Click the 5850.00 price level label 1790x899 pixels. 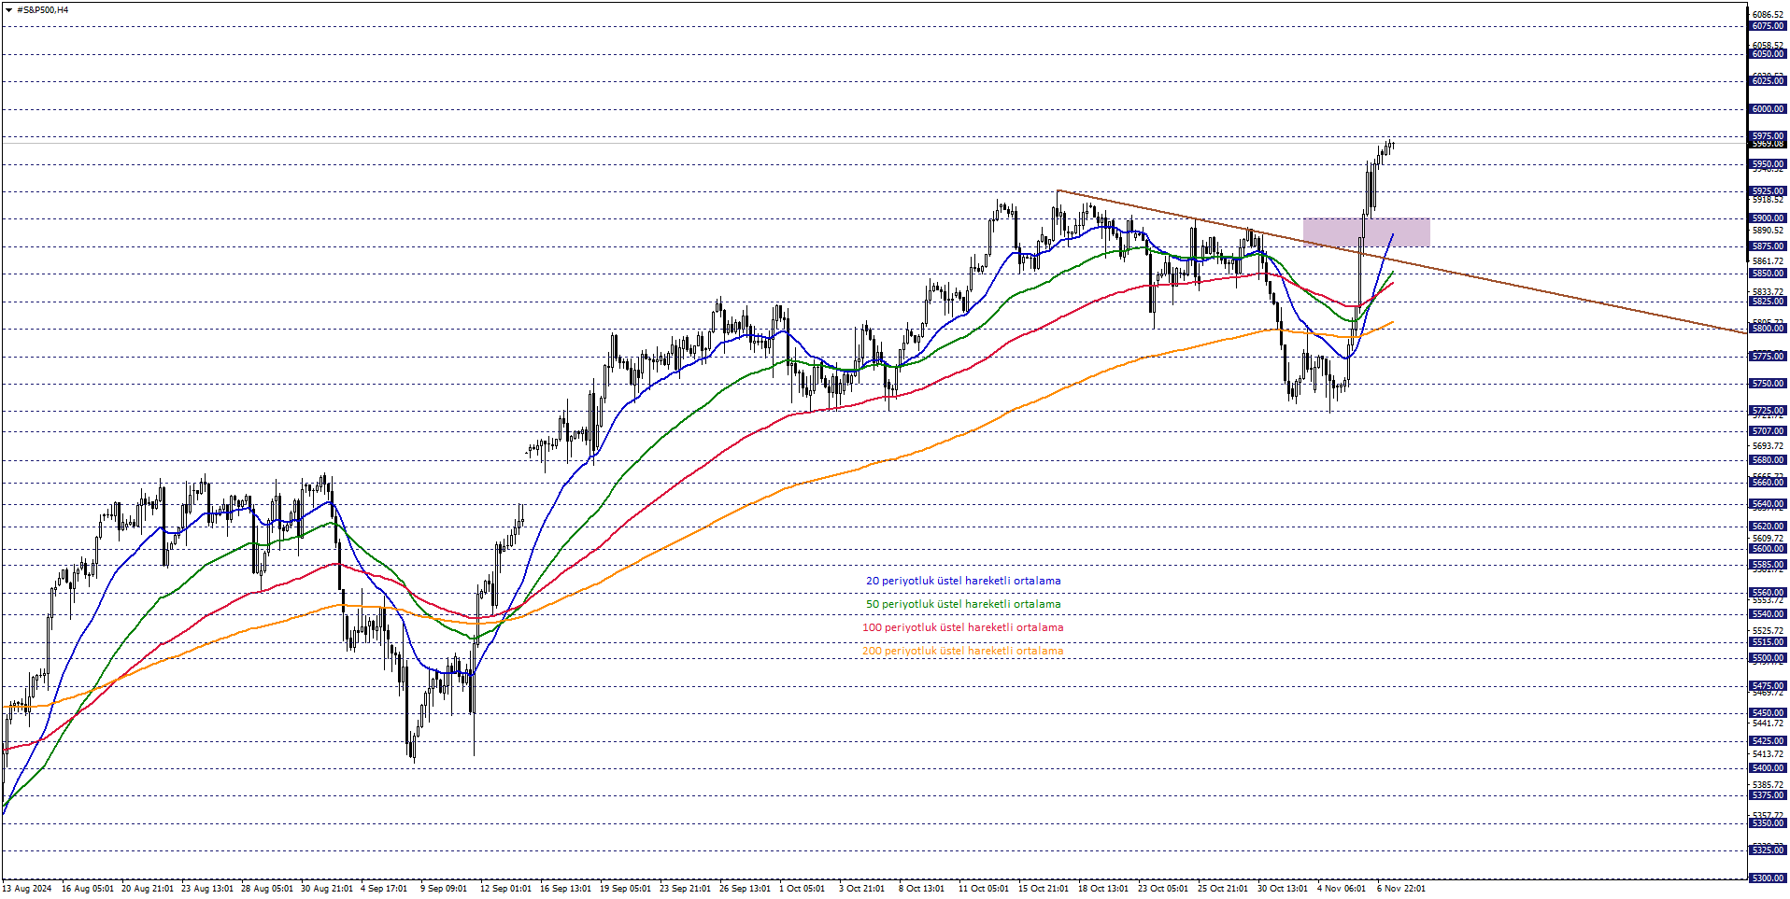point(1768,274)
